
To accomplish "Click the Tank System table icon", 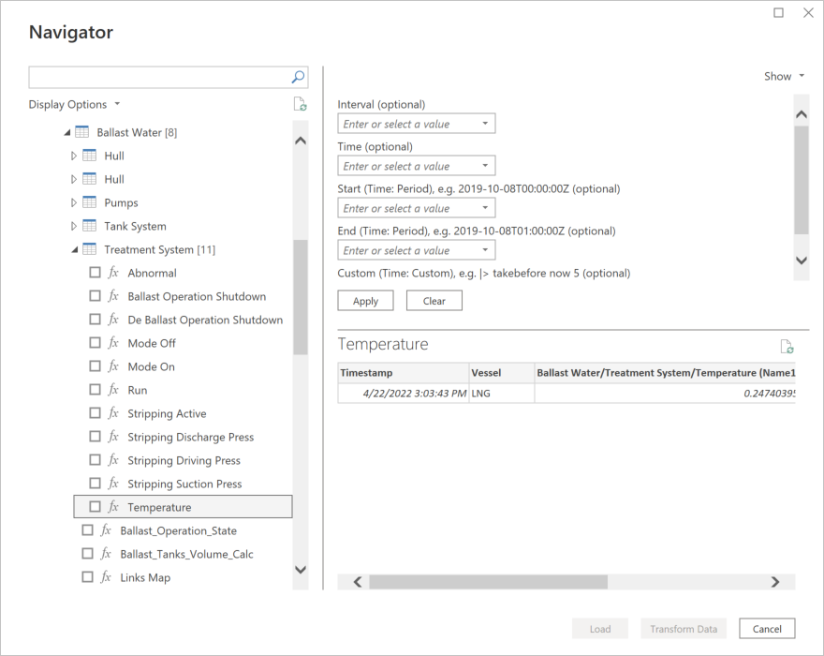I will click(x=89, y=226).
